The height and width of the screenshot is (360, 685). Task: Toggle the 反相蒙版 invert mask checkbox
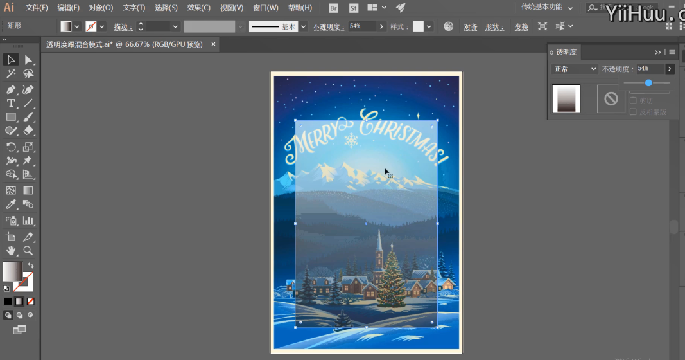633,112
